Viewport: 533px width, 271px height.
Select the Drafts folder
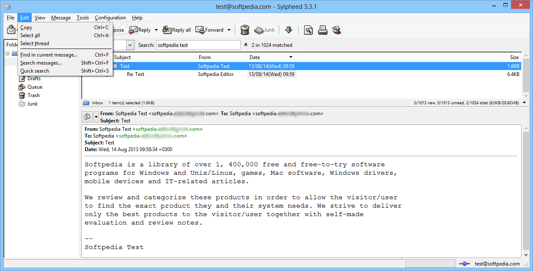click(x=34, y=79)
